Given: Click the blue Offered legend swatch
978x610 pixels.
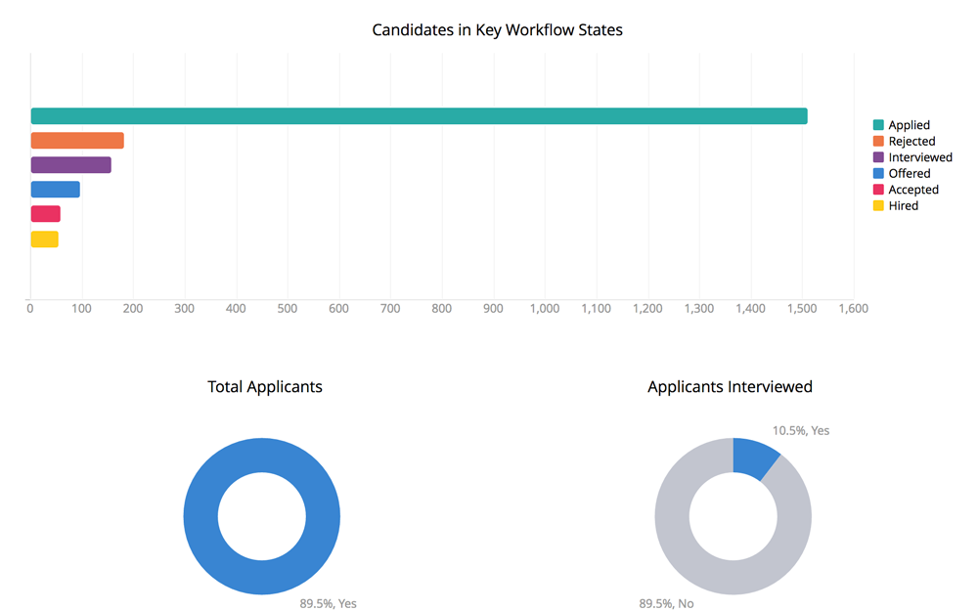Looking at the screenshot, I should click(878, 173).
